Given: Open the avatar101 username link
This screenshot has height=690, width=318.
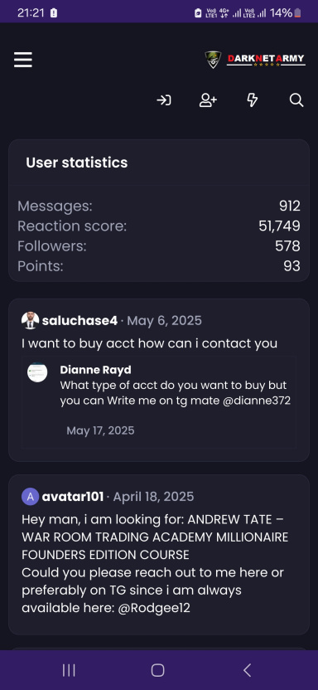Looking at the screenshot, I should coord(73,497).
